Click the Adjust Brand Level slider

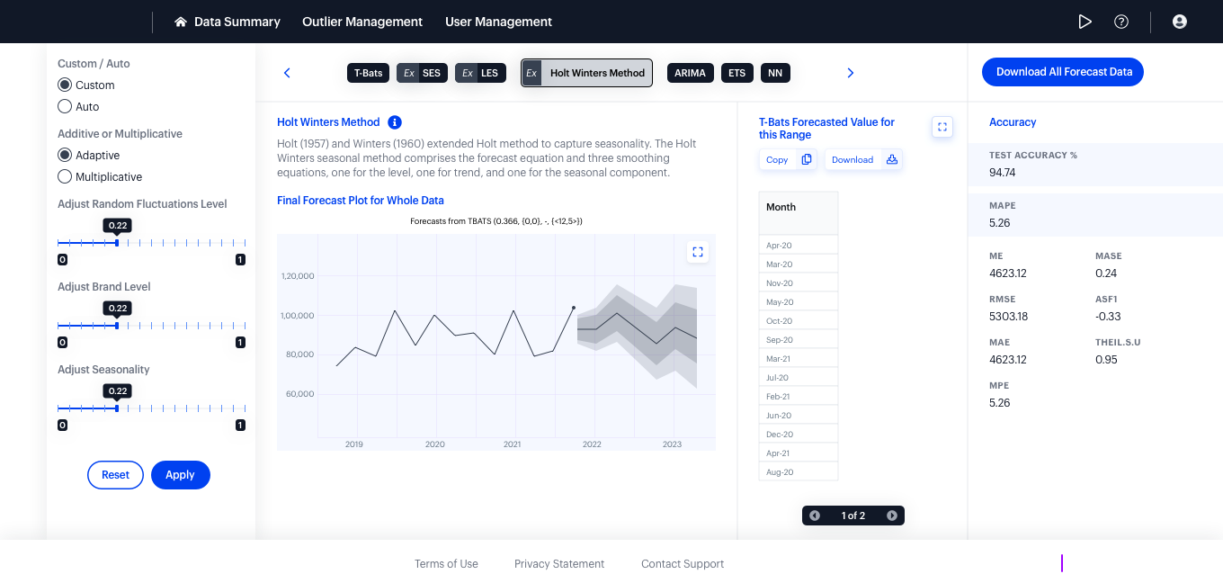151,326
